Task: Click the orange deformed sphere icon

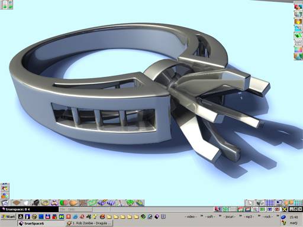Action: (73, 203)
